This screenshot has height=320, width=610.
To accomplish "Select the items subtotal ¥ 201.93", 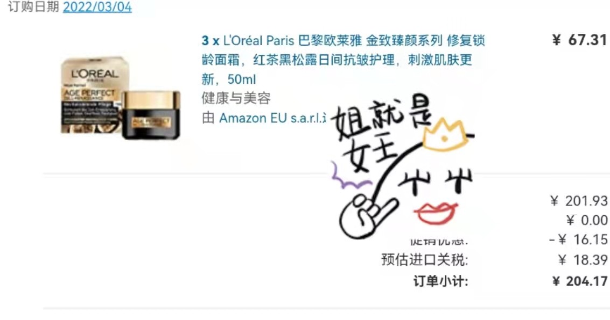I will (578, 201).
